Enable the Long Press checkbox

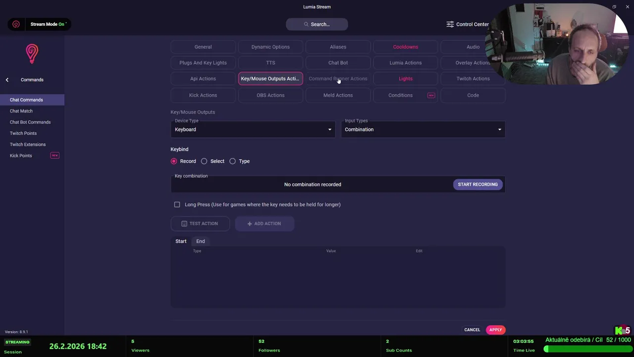177,204
